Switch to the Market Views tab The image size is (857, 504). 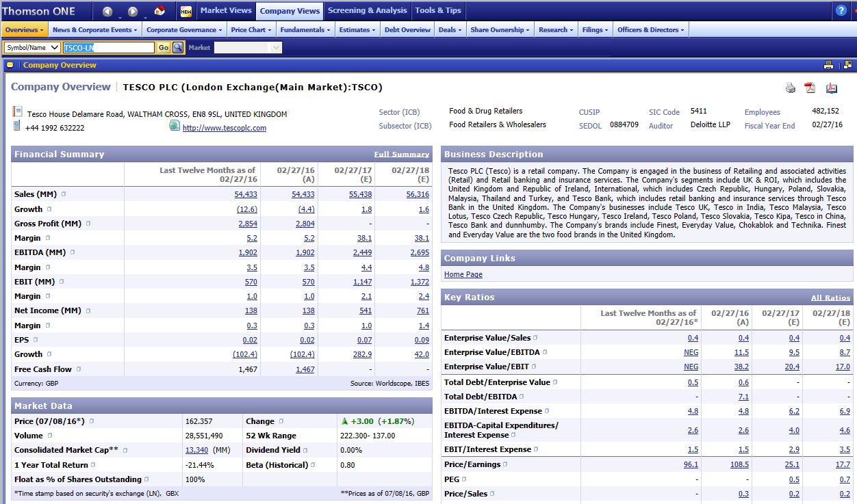click(226, 10)
